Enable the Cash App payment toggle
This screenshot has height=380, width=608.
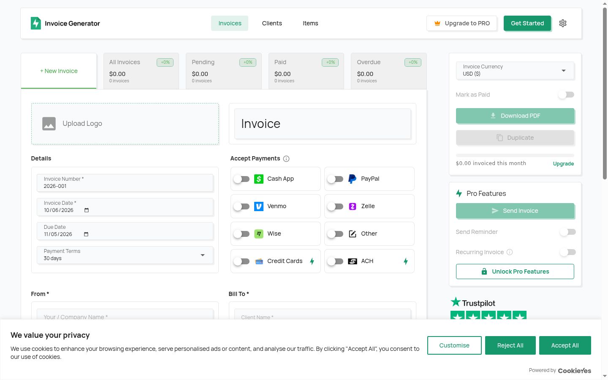(242, 179)
